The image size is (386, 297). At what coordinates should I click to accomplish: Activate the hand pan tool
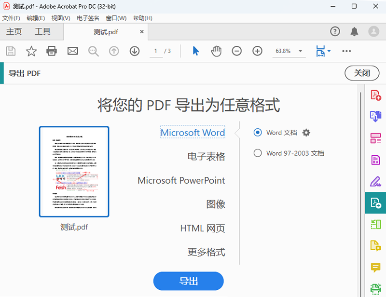click(x=216, y=51)
